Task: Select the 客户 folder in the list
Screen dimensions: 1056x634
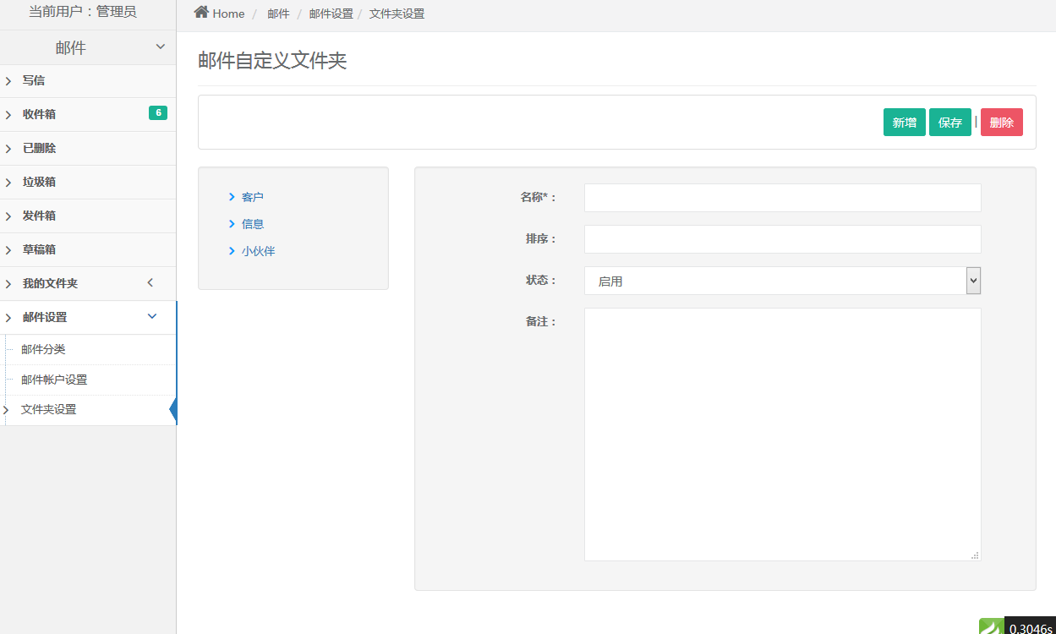Action: (x=253, y=197)
